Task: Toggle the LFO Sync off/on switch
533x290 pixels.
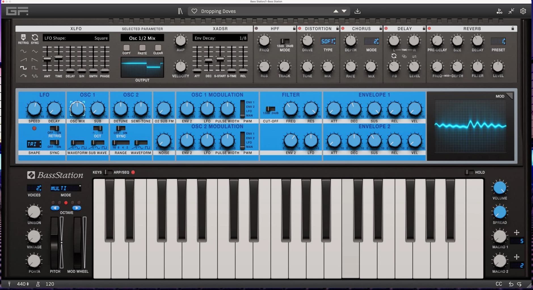Action: click(54, 143)
